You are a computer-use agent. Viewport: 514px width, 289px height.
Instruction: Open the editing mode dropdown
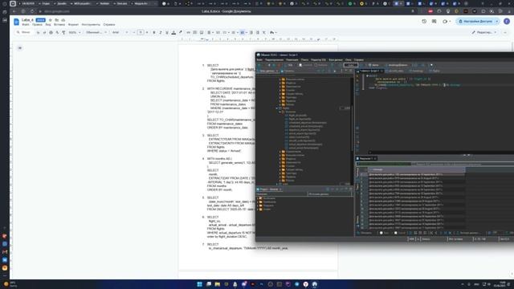click(484, 32)
